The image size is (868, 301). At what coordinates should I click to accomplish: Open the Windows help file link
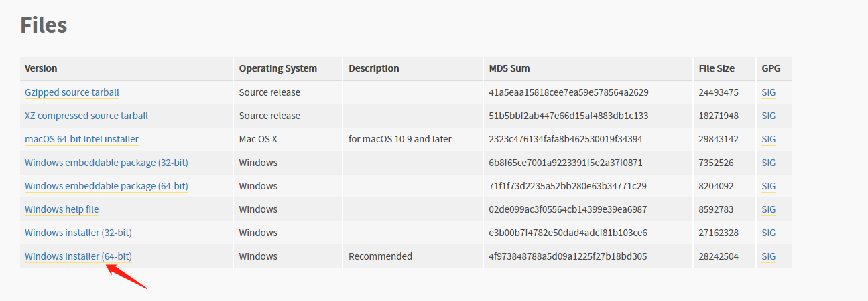point(62,209)
